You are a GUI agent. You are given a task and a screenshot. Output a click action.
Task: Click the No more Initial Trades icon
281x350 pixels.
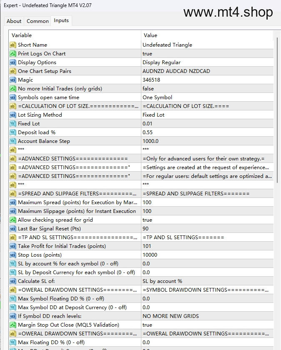[x=13, y=89]
